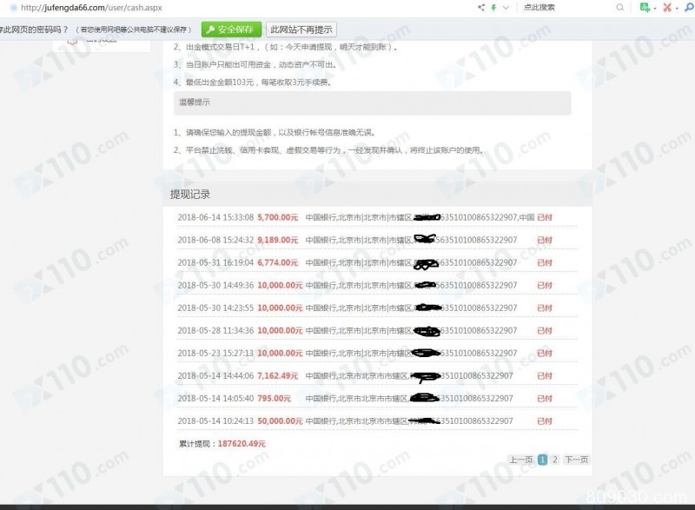Click 已付 status in the 795.00元 row
This screenshot has width=695, height=510.
click(545, 398)
